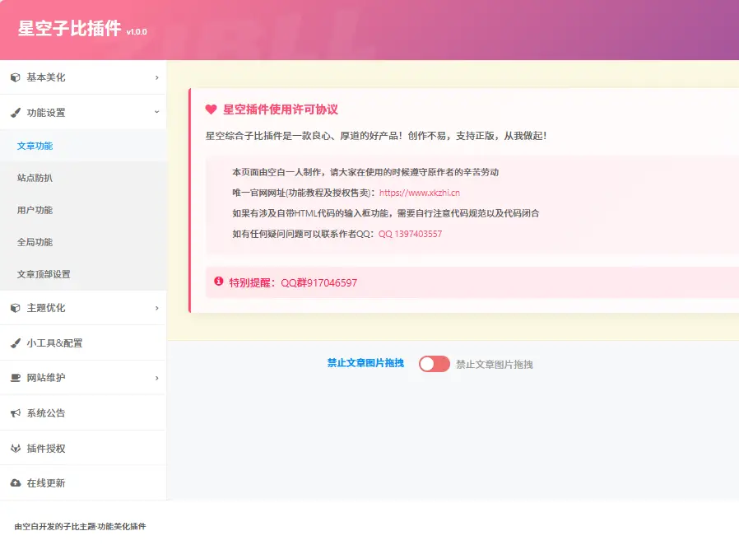Expand the 网站维护 chevron arrow
This screenshot has height=545, width=739.
pyautogui.click(x=156, y=378)
